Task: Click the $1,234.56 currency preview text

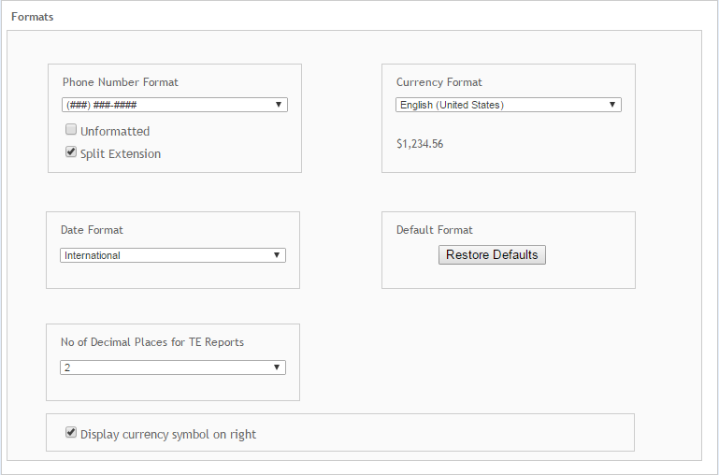Action: tap(420, 144)
